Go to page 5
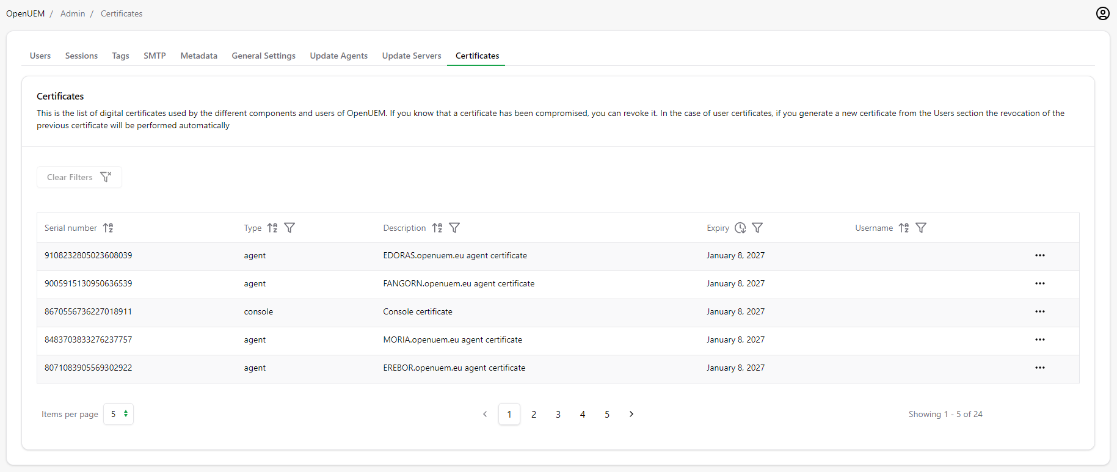This screenshot has width=1117, height=472. coord(607,414)
